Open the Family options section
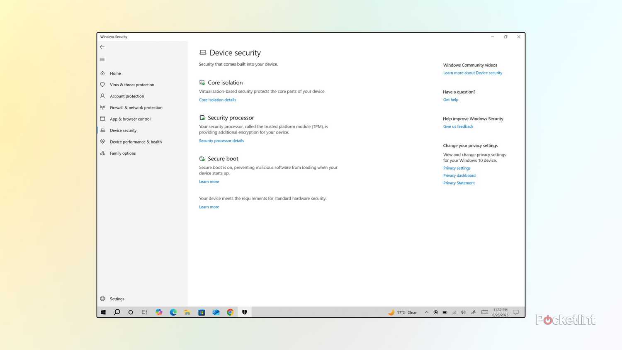The image size is (622, 350). [122, 153]
